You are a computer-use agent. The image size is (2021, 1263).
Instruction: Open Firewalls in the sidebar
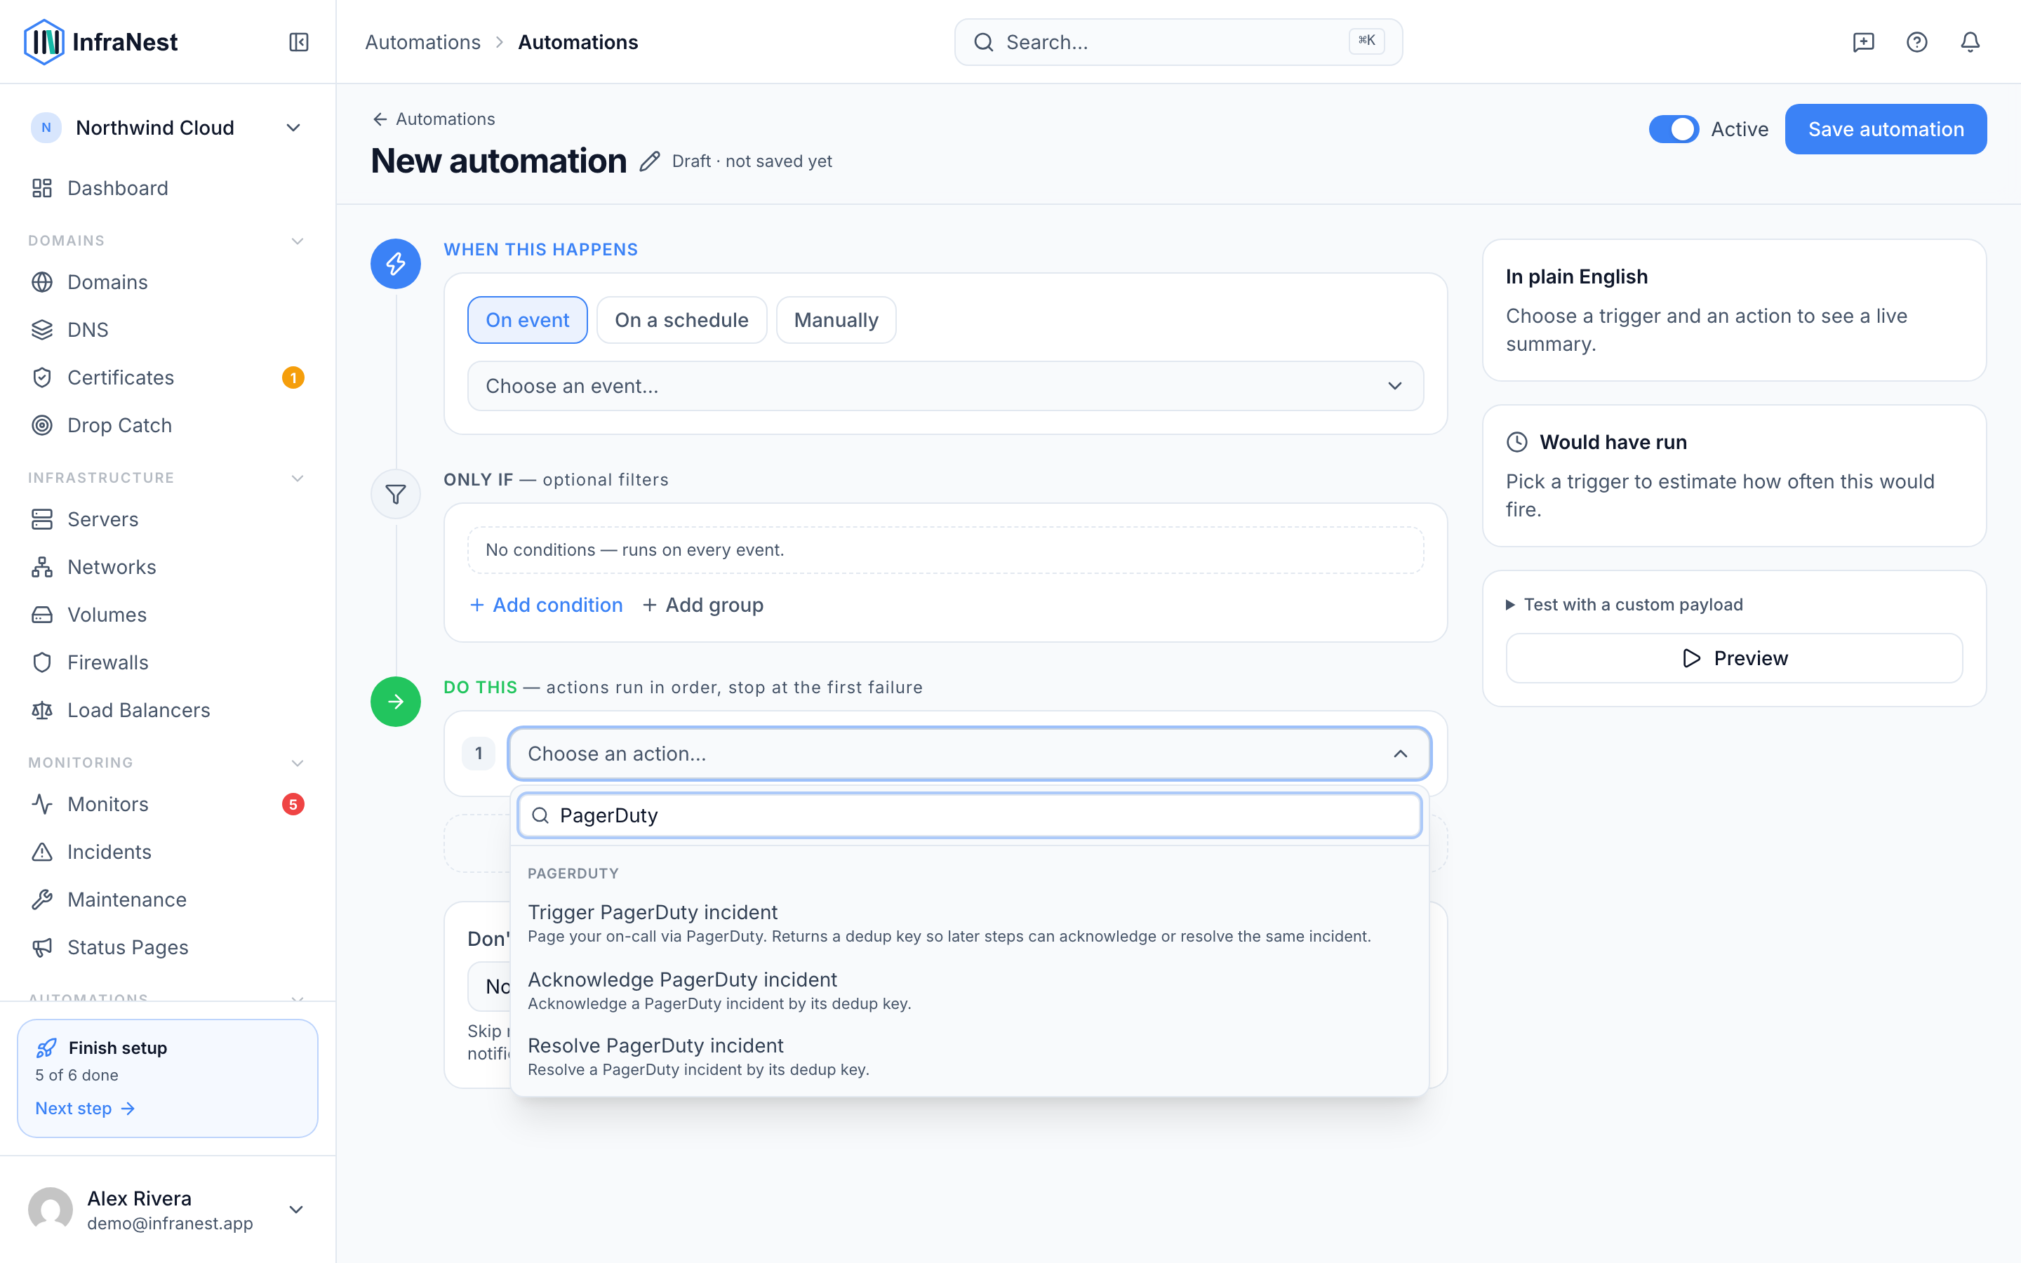coord(168,662)
